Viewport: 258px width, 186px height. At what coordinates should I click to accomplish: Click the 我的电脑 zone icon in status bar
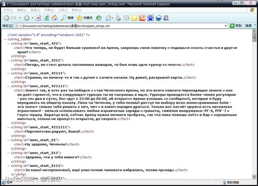point(224,182)
